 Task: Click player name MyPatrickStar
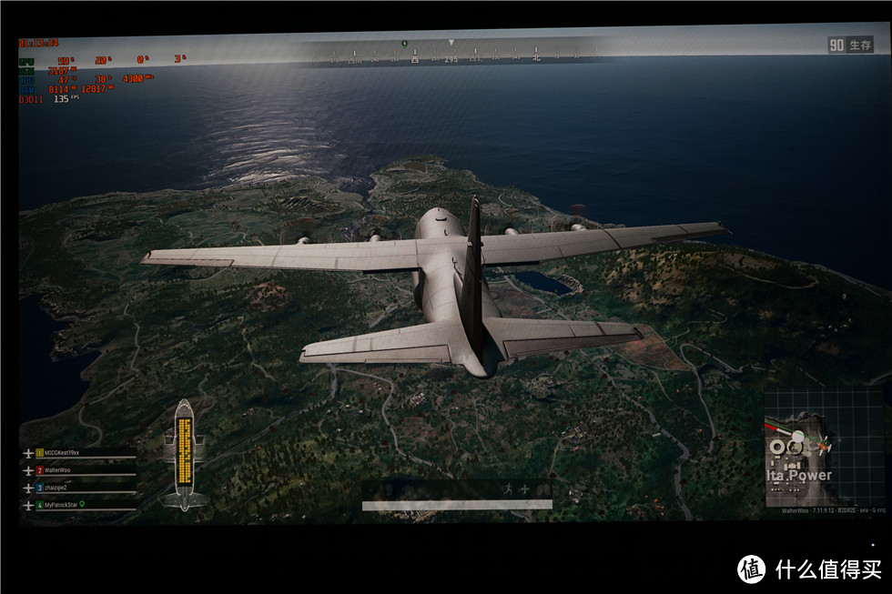pos(62,505)
